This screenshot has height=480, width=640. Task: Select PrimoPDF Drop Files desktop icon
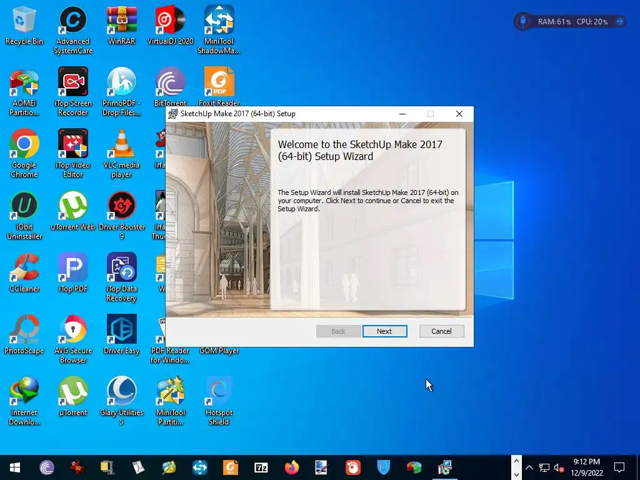click(x=122, y=92)
